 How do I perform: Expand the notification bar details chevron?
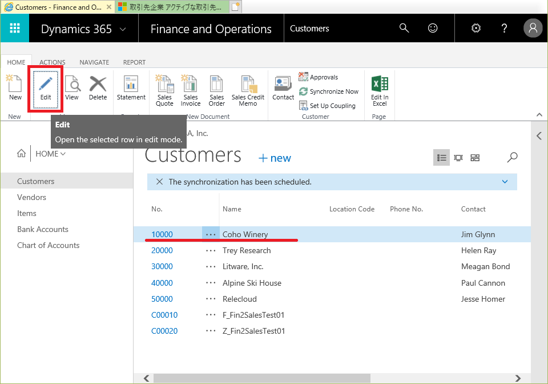[505, 182]
